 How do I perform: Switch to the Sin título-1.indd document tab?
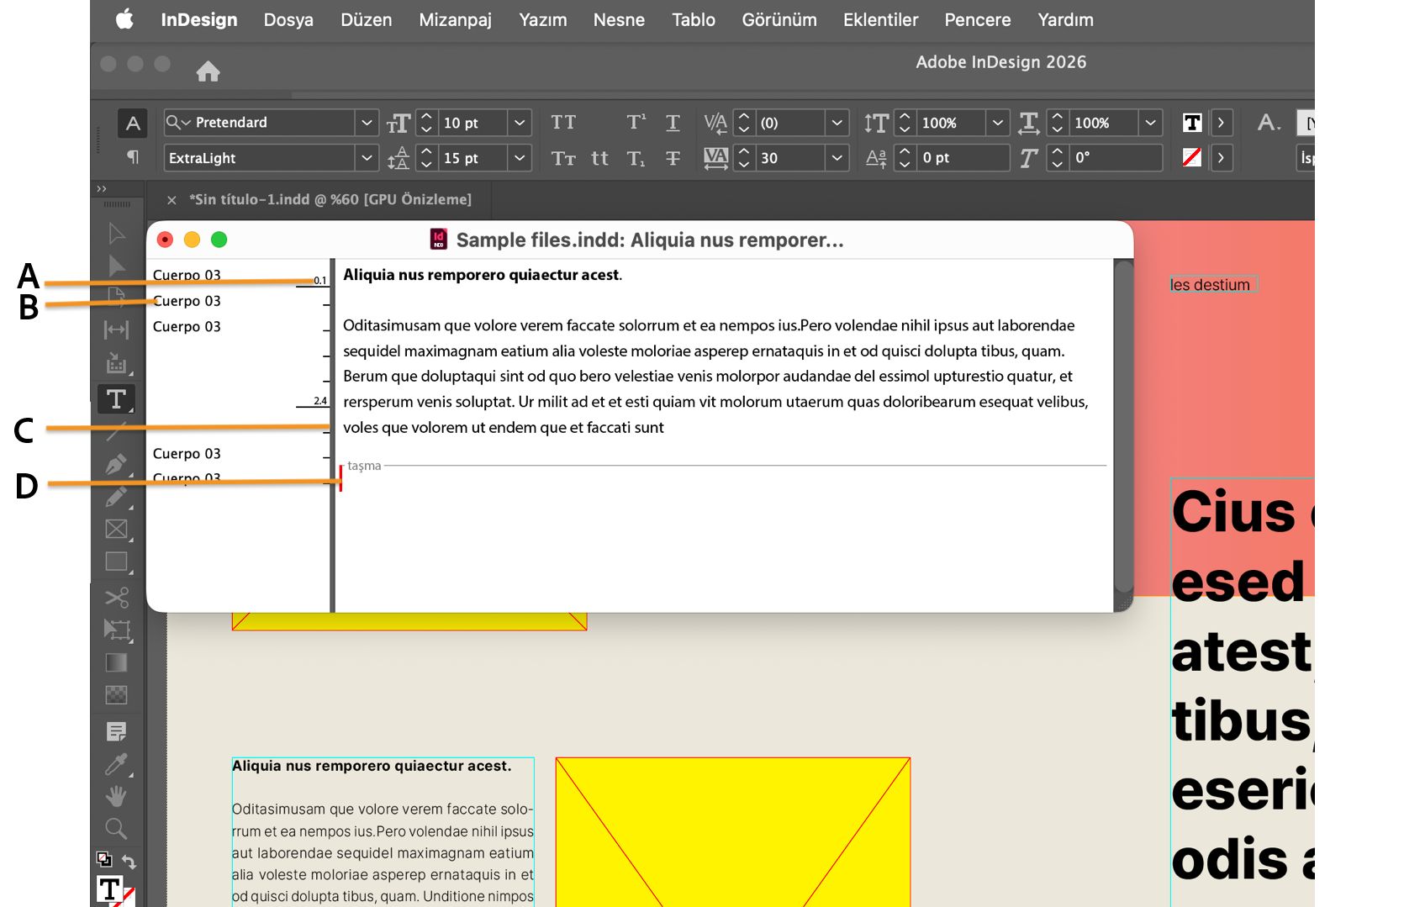coord(330,199)
